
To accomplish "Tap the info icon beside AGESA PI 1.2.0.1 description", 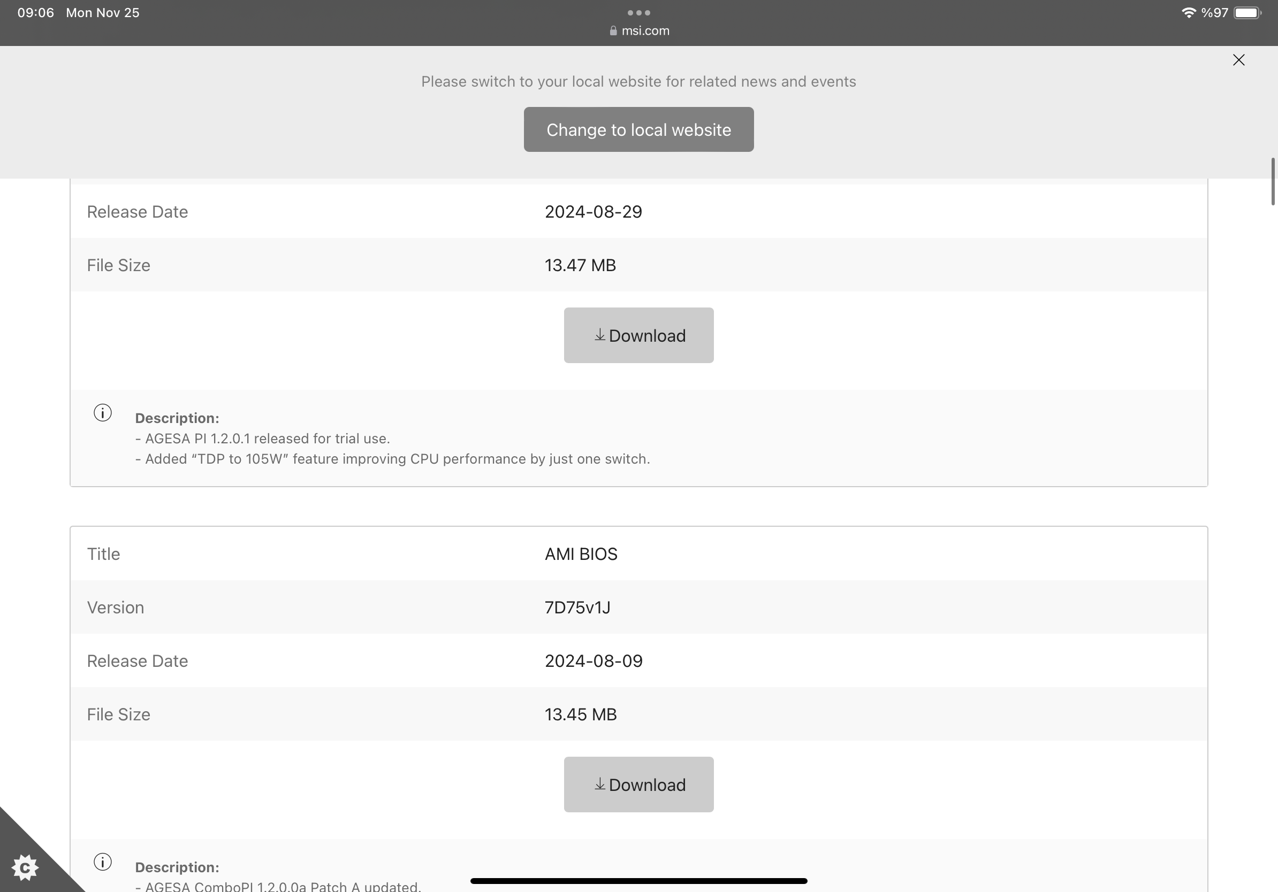I will 102,413.
